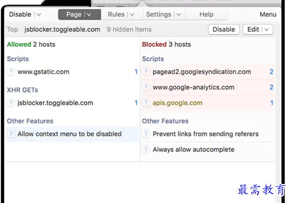
Task: Click the help icon beside pagead2.googlesyndication.com
Action: (146, 72)
